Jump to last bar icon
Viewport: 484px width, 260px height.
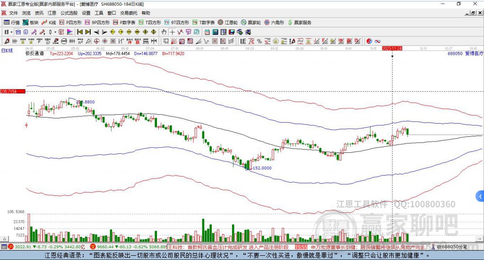click(88, 32)
